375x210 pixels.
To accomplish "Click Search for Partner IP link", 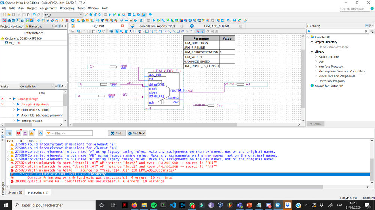I will (x=329, y=86).
